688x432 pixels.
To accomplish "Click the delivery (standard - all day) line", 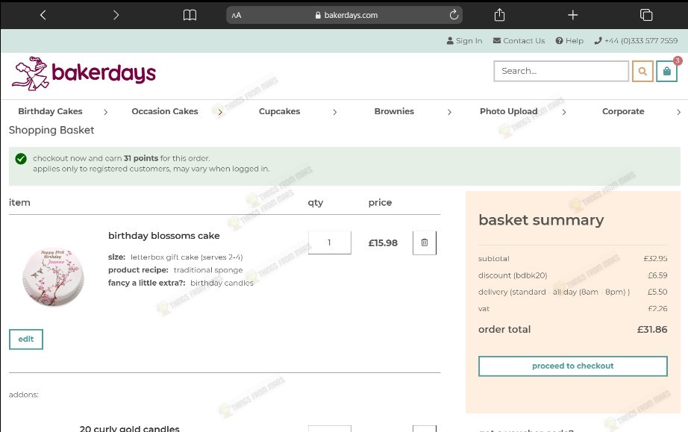I will [x=572, y=292].
